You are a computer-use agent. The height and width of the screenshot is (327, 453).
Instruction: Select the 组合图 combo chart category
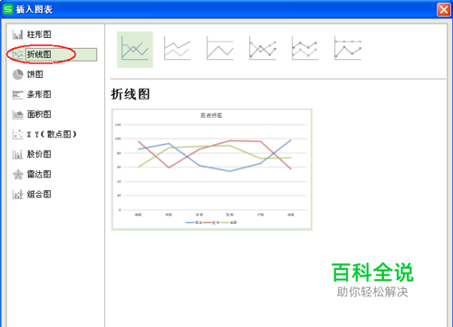click(39, 194)
